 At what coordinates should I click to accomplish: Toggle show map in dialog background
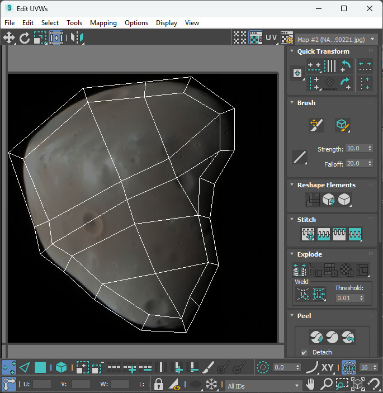point(256,38)
